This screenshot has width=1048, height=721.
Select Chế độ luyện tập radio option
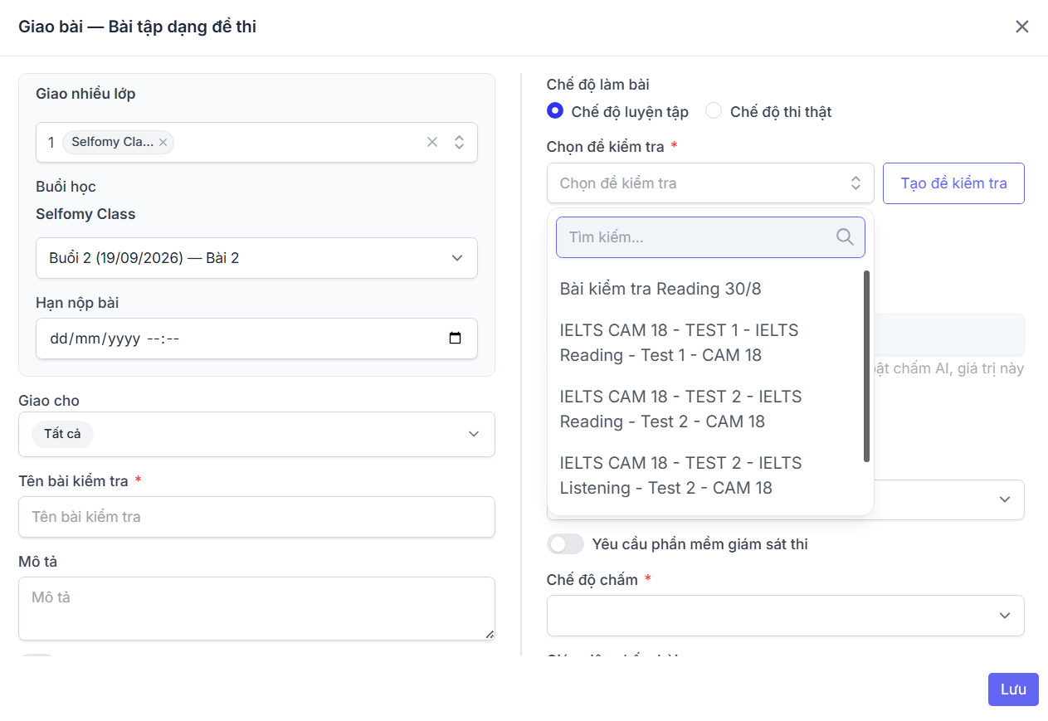point(555,111)
